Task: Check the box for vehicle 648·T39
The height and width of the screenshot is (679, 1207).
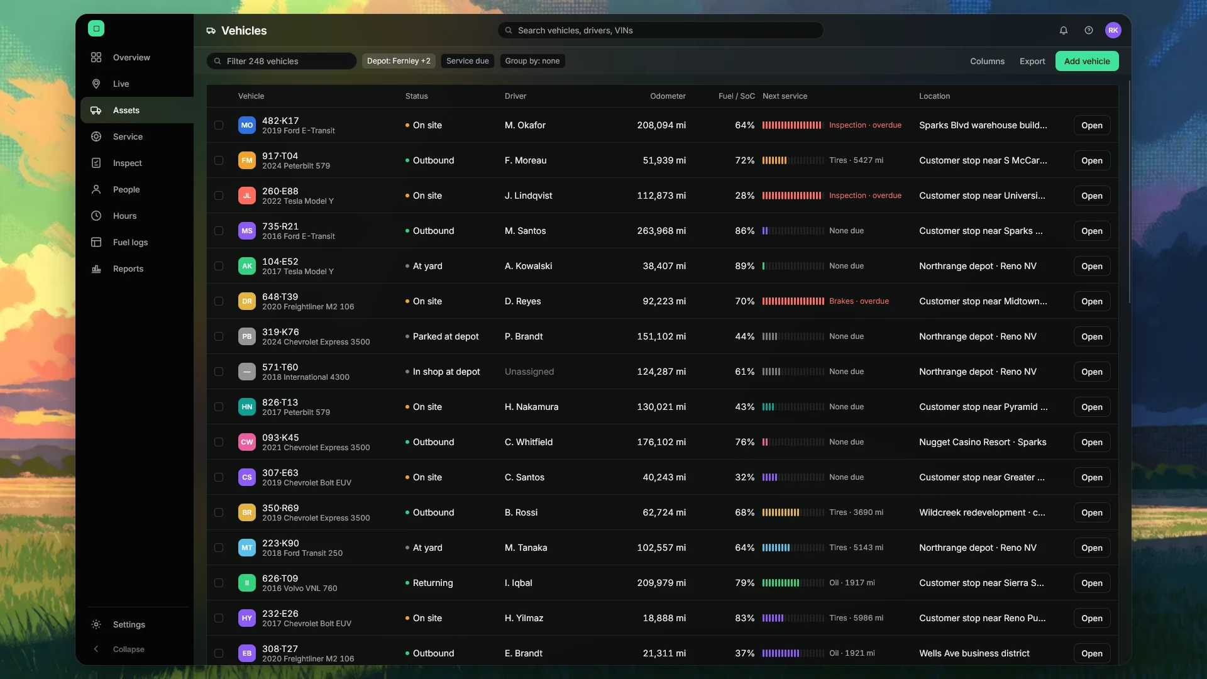Action: point(219,301)
